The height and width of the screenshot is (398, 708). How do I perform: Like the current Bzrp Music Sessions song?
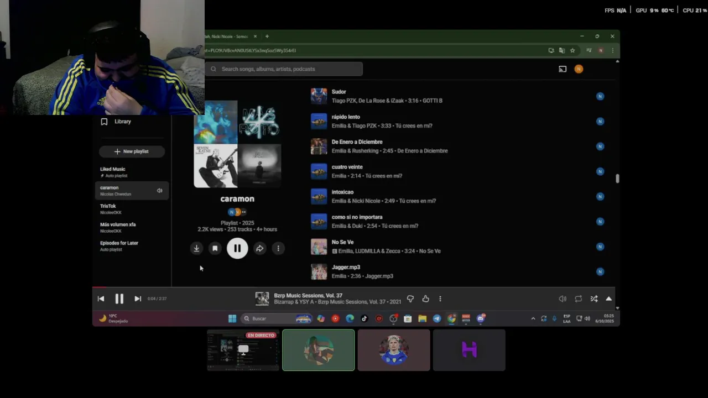coord(425,298)
